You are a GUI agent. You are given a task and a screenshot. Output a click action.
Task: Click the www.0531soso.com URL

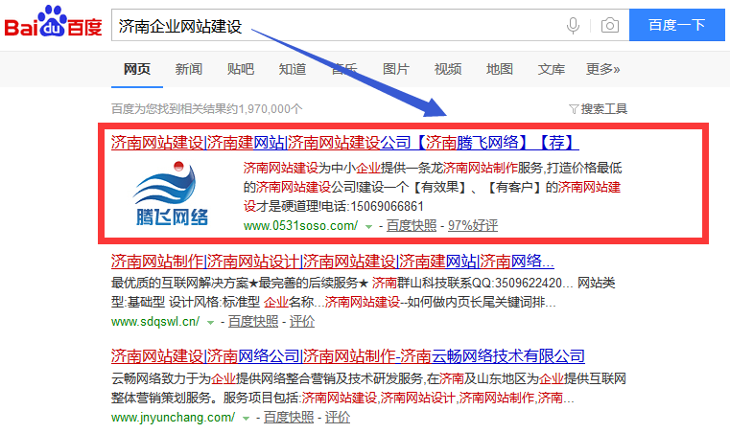(301, 226)
